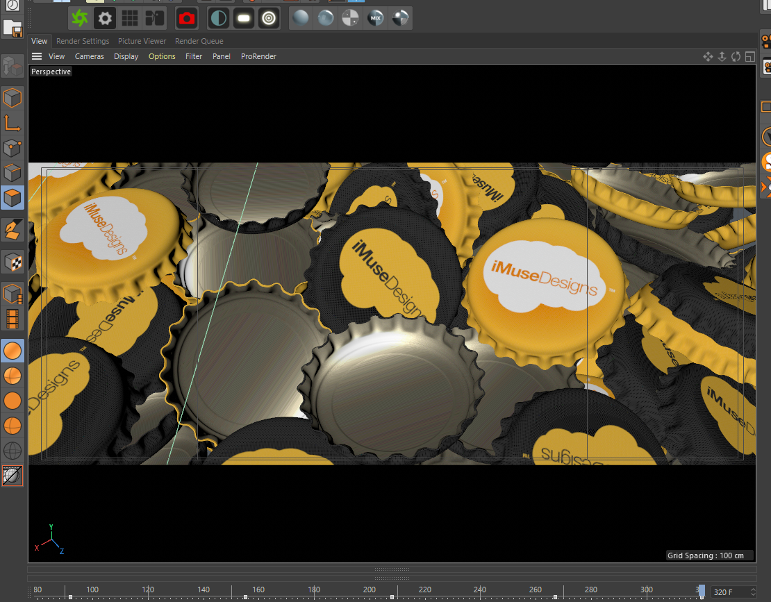Open the Cameras menu
This screenshot has height=602, width=771.
[90, 56]
